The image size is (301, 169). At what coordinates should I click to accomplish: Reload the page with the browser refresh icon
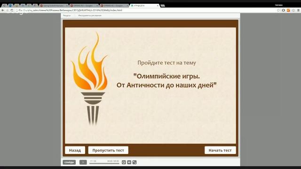(12, 10)
